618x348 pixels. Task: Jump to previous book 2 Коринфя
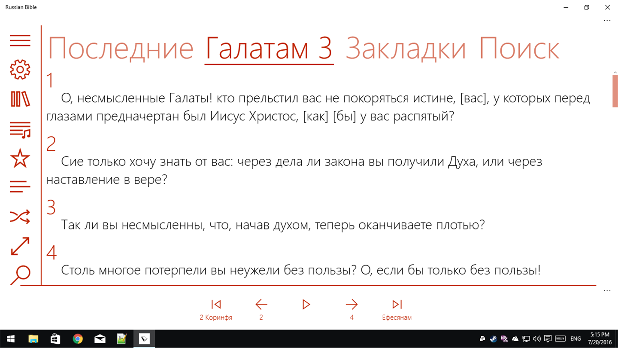216,309
